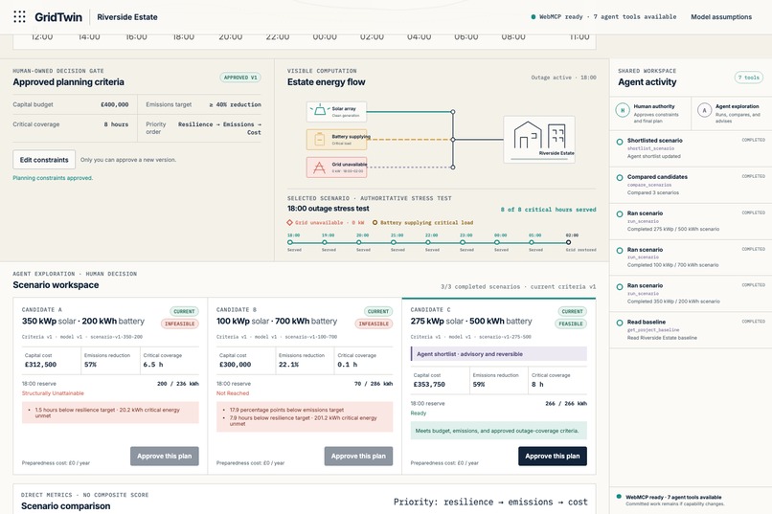The image size is (772, 514).
Task: Click the Read baseline status circle
Action: 620,323
